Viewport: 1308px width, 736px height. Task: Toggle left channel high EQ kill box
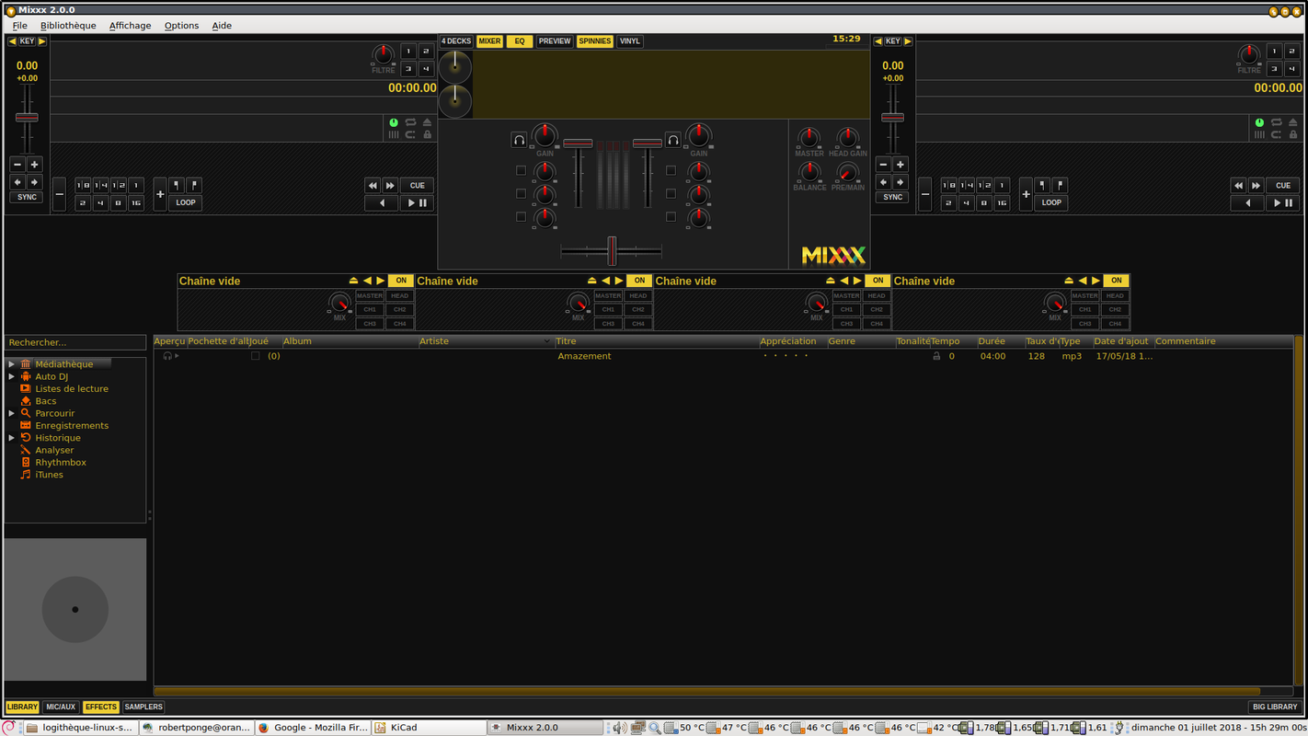pyautogui.click(x=521, y=170)
